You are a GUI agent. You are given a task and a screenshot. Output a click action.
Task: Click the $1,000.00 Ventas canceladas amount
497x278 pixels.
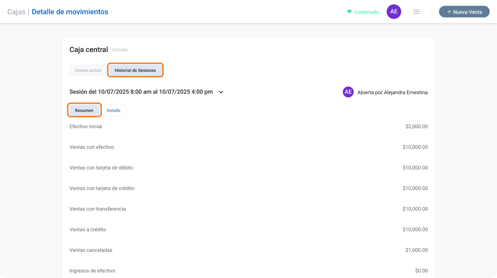coord(416,250)
